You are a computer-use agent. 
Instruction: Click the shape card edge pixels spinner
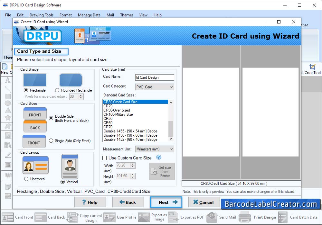pos(81,96)
